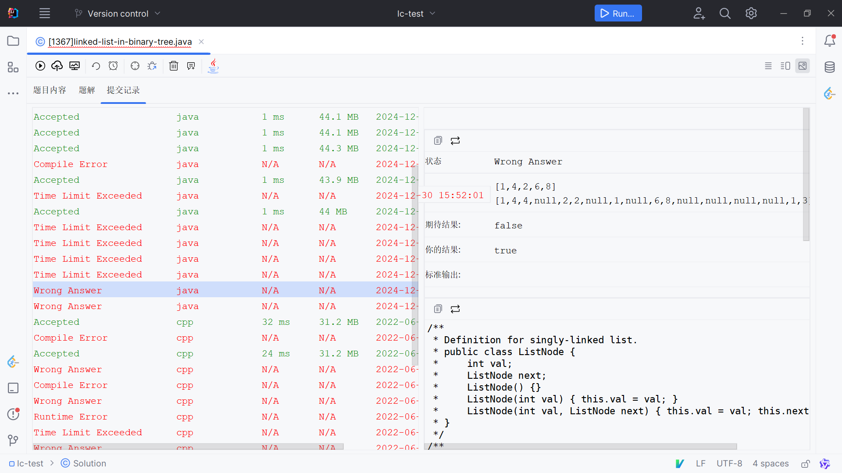
Task: Open LeetCode plugin icon on left sidebar
Action: click(x=13, y=362)
